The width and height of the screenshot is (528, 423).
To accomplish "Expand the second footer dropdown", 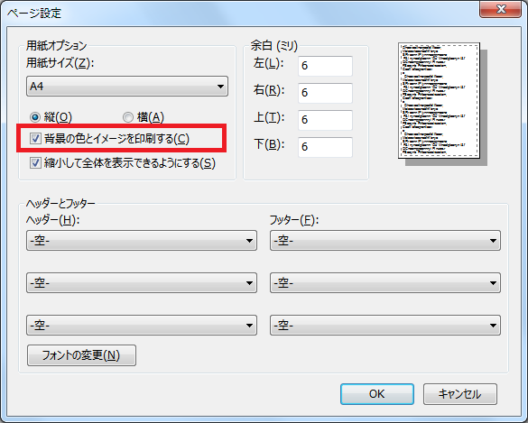I will click(x=385, y=282).
